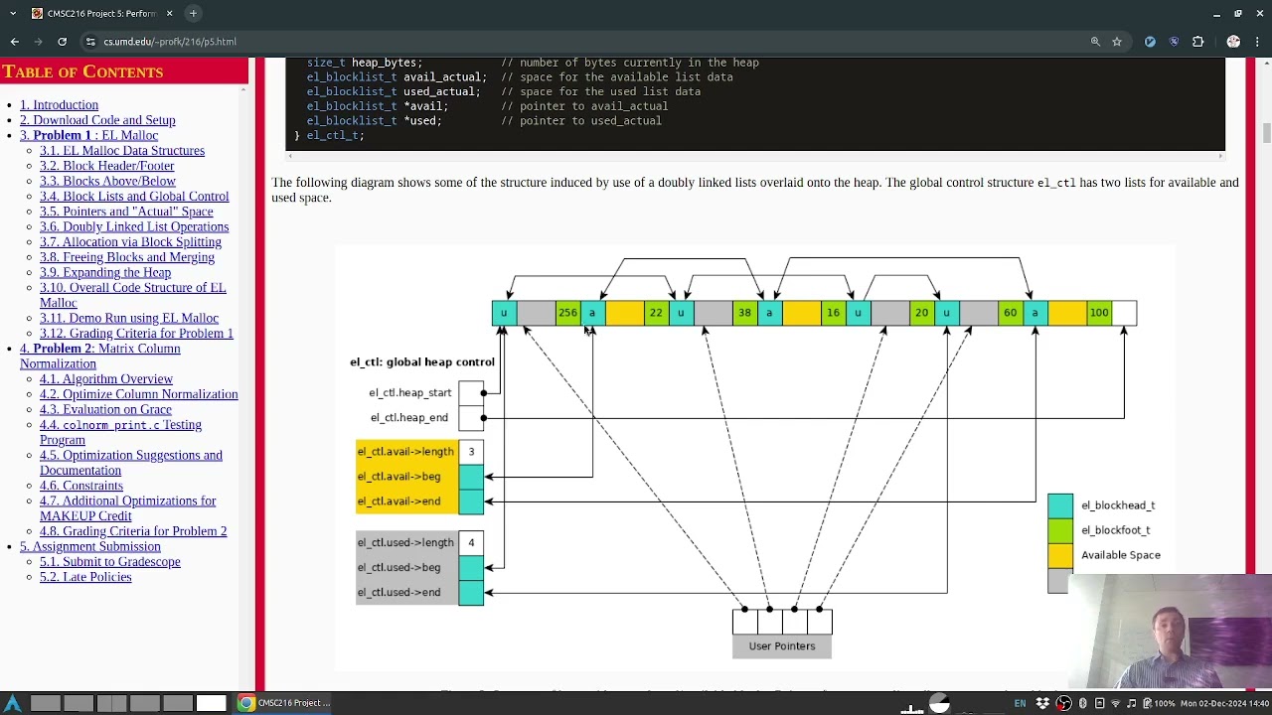Open 4.3. Evaluation on Grace
This screenshot has height=715, width=1272.
(105, 409)
